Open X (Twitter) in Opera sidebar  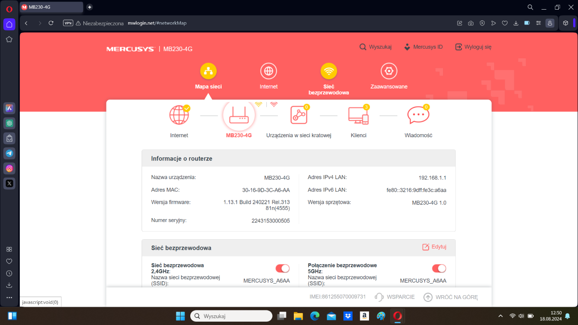[9, 183]
